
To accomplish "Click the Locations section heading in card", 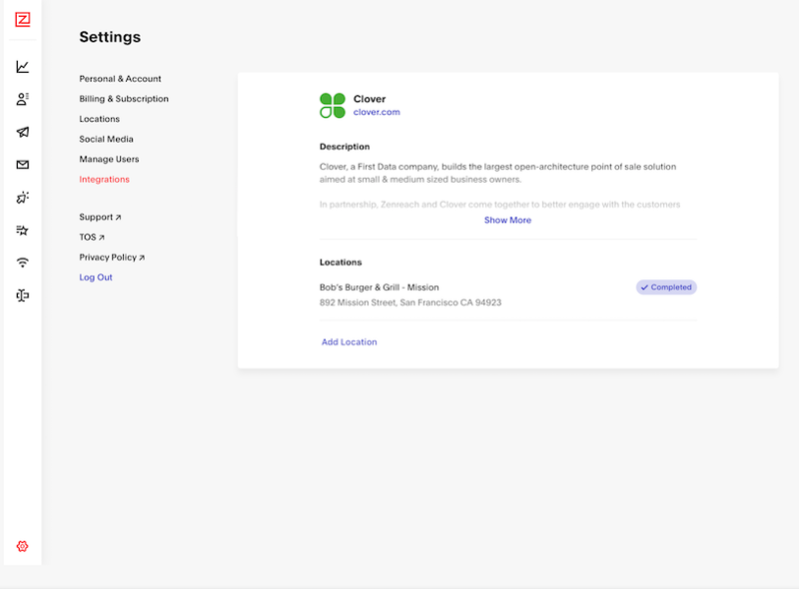I will (341, 263).
